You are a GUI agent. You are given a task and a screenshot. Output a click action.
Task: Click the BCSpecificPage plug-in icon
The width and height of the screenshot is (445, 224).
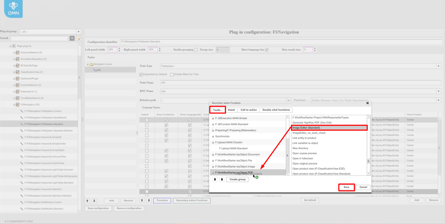coord(18,66)
